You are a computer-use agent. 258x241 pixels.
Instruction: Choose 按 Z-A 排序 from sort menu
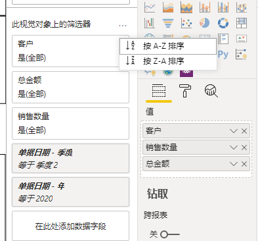pyautogui.click(x=168, y=61)
